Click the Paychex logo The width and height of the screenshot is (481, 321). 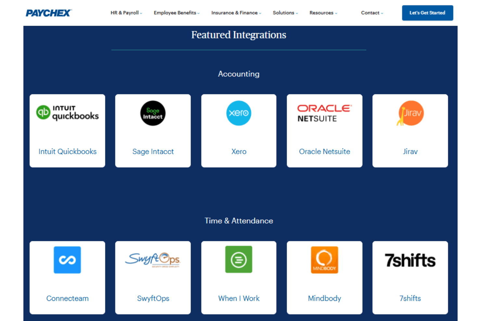tap(49, 13)
